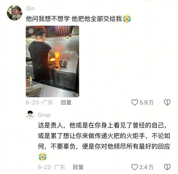
Task: Open the Qin username link
Action: [30, 9]
